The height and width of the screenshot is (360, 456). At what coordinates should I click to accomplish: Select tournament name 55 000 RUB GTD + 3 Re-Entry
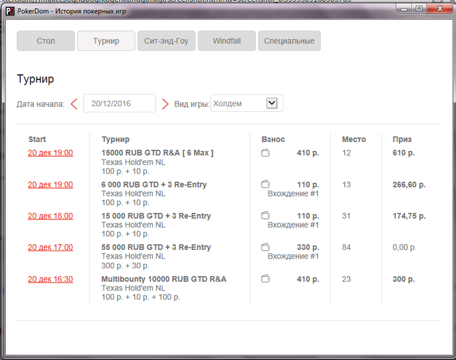tap(156, 247)
